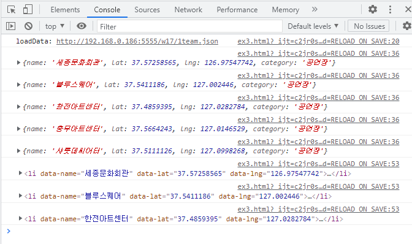Click data-lng value "126.97547742" in li
The image size is (412, 244).
pos(295,173)
